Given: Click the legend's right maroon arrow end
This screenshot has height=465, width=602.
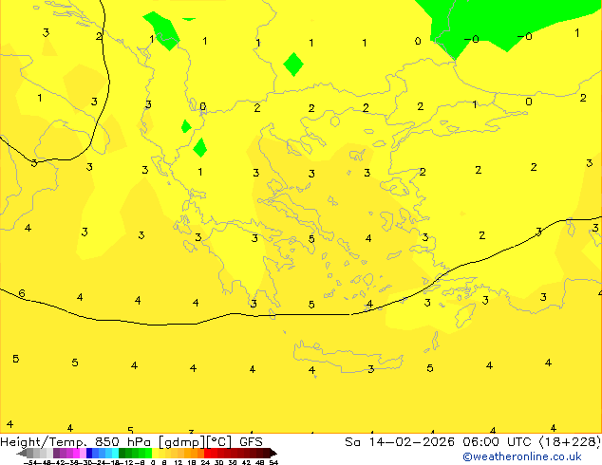Looking at the screenshot, I should click(x=273, y=453).
